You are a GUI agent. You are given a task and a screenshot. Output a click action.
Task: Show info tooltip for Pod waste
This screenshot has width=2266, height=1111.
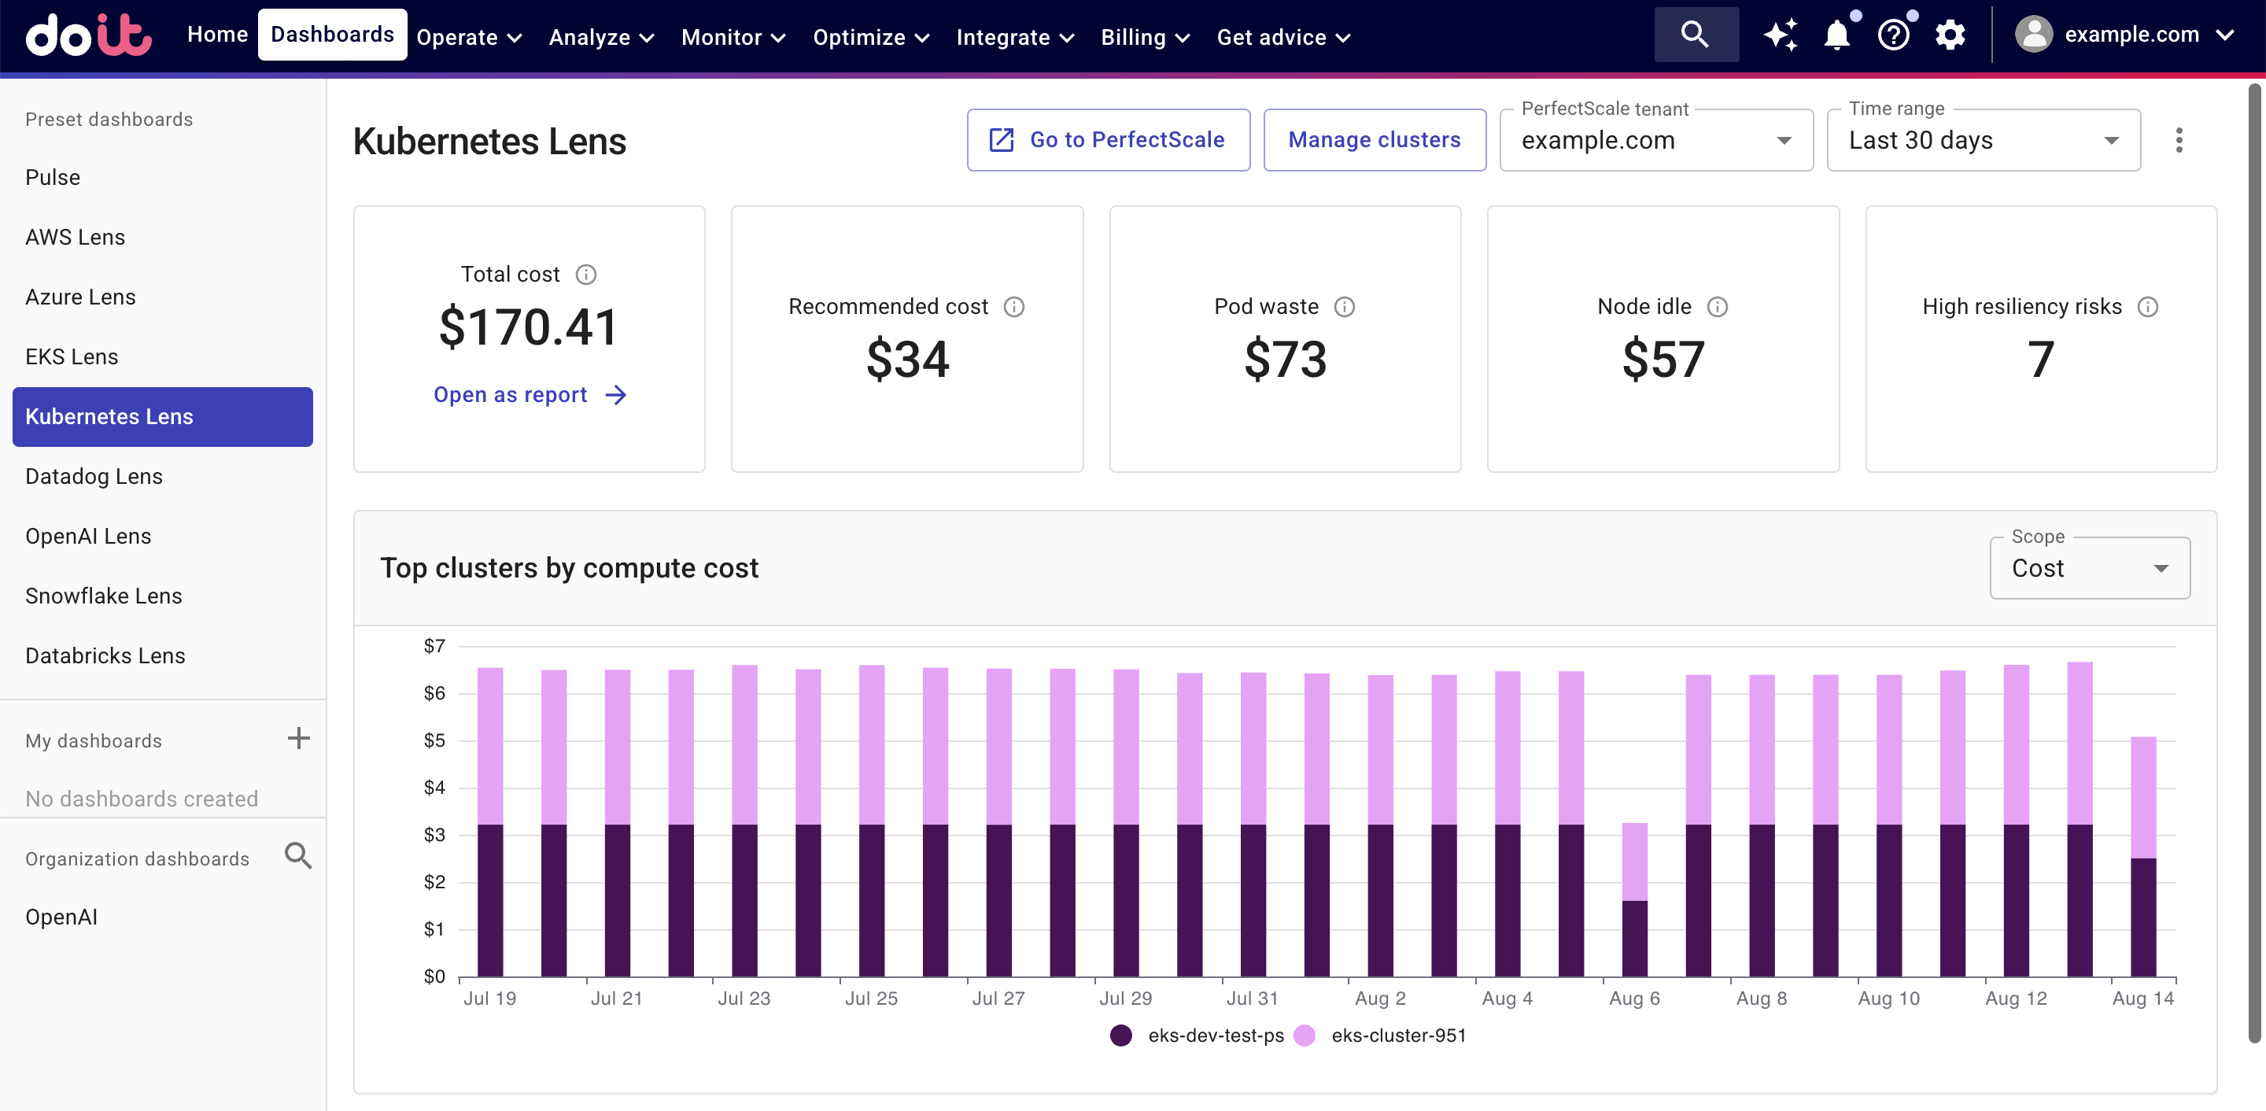(x=1344, y=307)
